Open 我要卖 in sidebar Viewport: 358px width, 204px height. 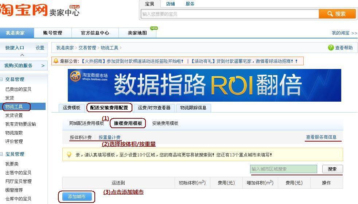coord(12,164)
